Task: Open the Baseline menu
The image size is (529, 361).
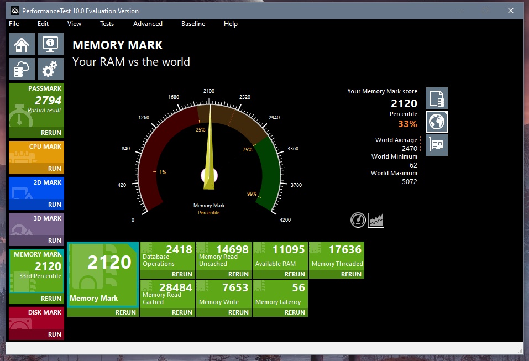Action: coord(193,24)
